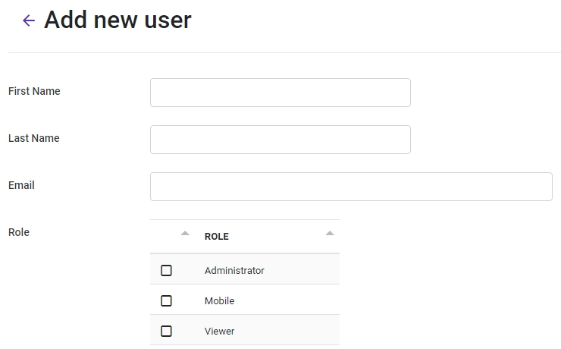Sort by the checkbox column arrow
Viewport: 561px width, 349px height.
[x=185, y=234]
